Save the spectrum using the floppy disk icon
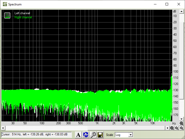 [100, 135]
